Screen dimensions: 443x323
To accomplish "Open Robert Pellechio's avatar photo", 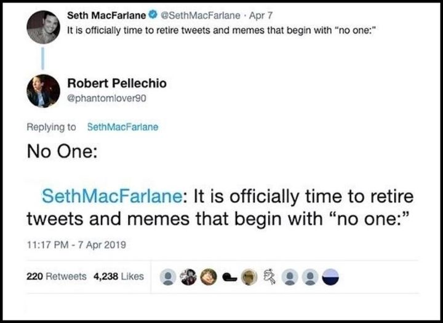I will pyautogui.click(x=43, y=90).
